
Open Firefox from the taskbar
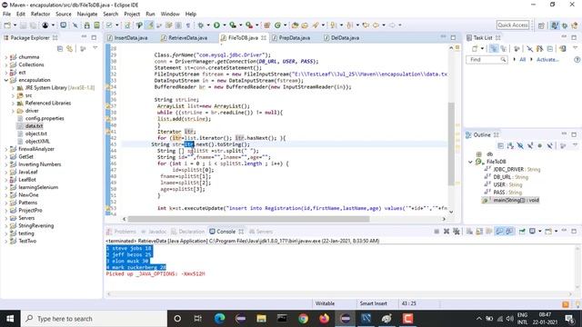[324, 319]
